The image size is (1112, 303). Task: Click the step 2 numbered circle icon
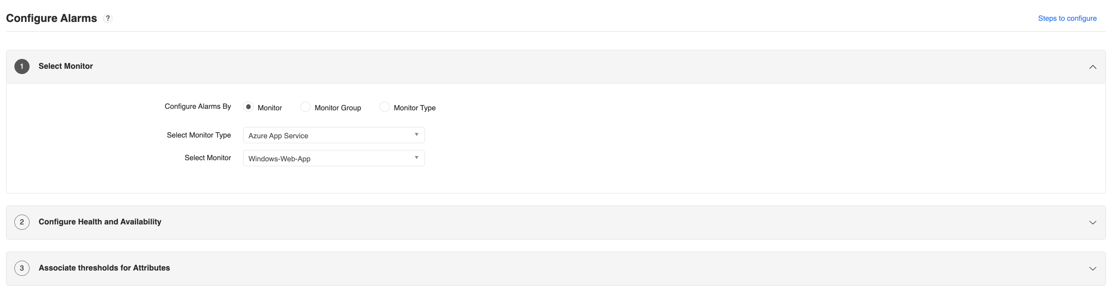(22, 222)
